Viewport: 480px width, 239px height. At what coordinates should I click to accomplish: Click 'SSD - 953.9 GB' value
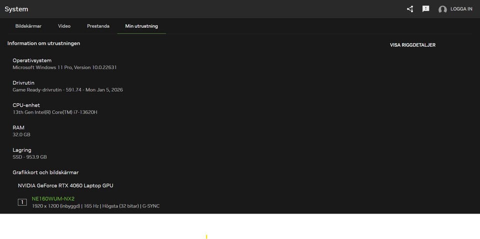(x=29, y=157)
